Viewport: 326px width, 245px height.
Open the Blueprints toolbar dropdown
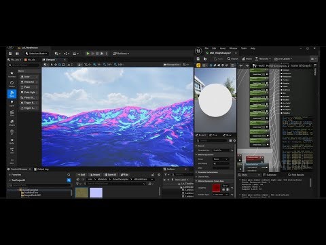[66, 54]
